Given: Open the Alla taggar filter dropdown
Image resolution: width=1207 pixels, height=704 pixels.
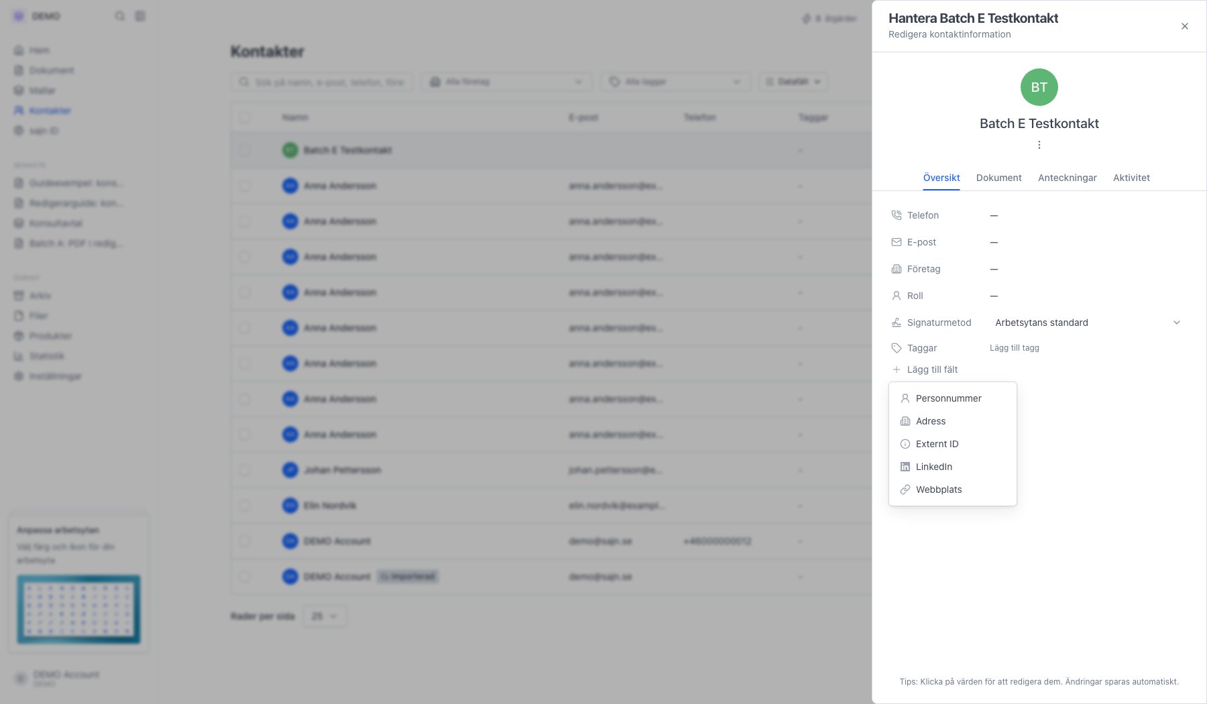Looking at the screenshot, I should coord(676,82).
